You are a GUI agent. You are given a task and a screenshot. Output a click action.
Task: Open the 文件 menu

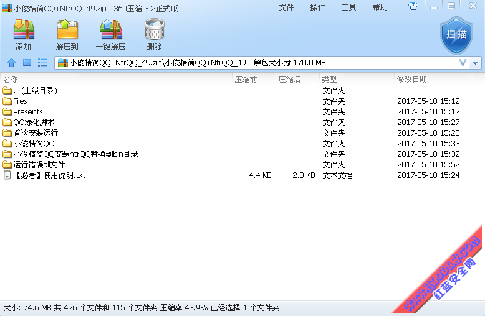pos(286,7)
